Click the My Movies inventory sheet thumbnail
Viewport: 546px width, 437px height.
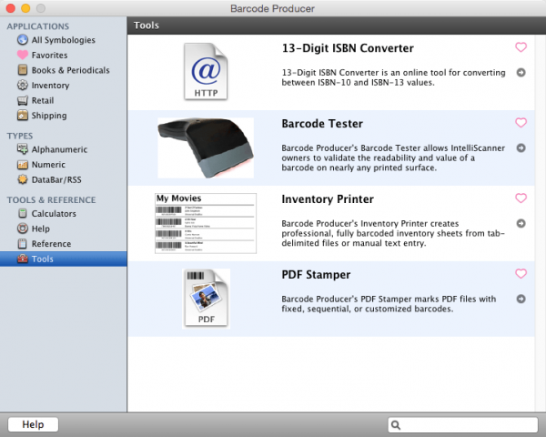point(206,223)
